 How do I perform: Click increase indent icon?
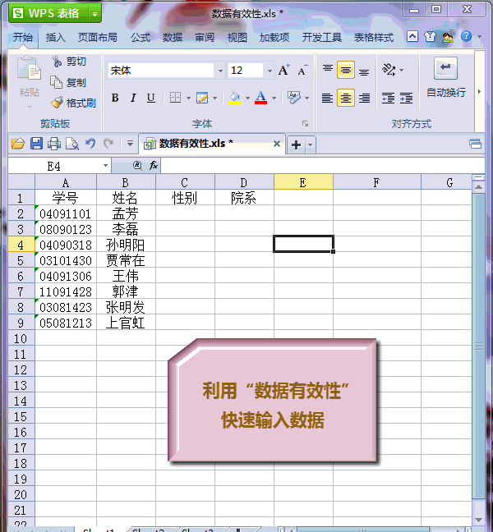(x=406, y=98)
